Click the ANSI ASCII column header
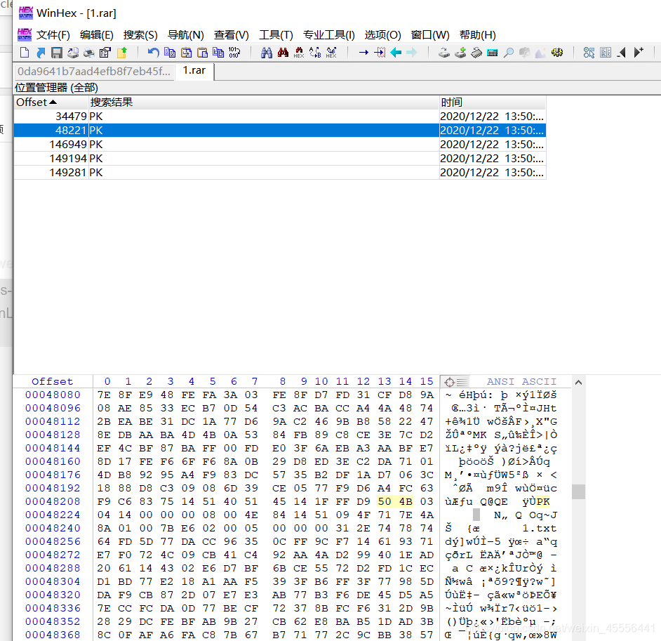 pyautogui.click(x=521, y=382)
